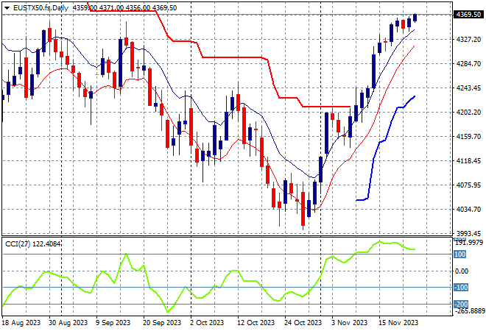Screen dimensions: 486x331
Task: Click the 3993.45 price axis label
Action: (x=468, y=233)
